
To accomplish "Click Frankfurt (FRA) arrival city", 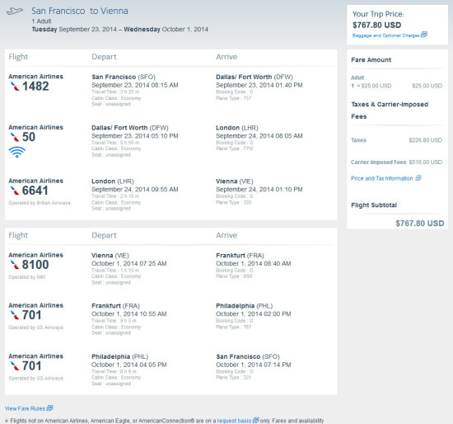I will click(240, 255).
